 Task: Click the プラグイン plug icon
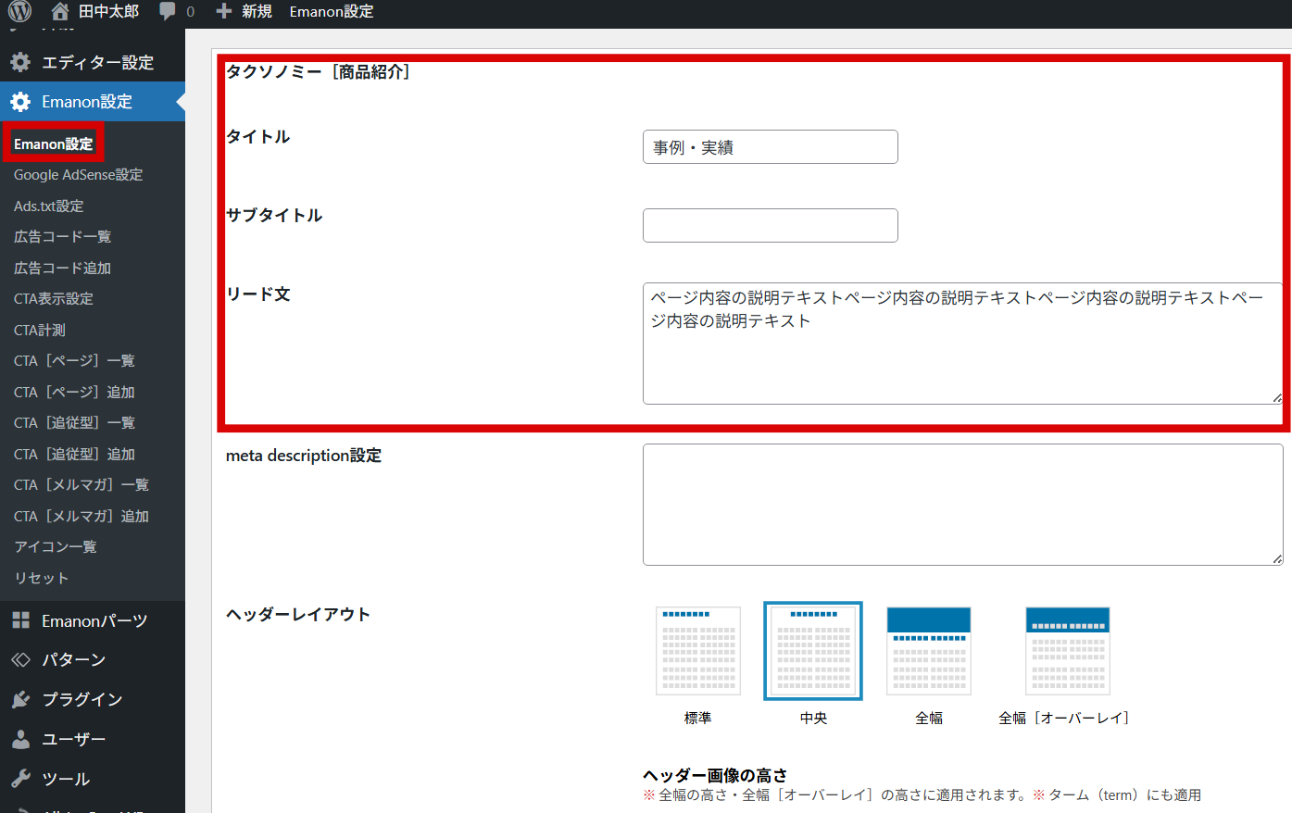tap(20, 699)
